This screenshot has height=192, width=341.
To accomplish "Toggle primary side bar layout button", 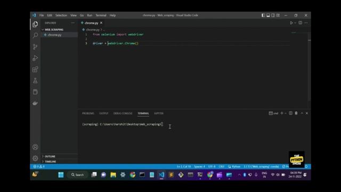I will [263, 15].
